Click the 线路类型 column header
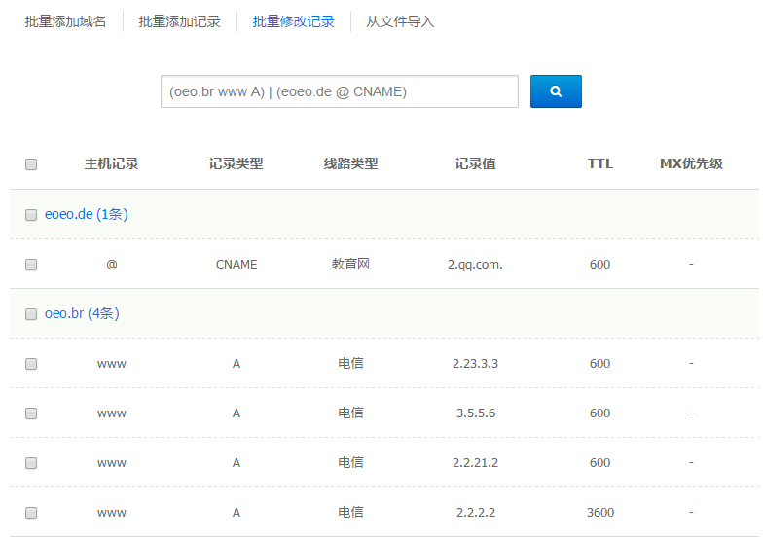763x539 pixels. [x=350, y=163]
